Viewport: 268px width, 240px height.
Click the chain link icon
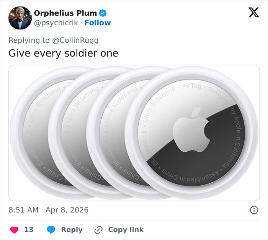point(98,230)
